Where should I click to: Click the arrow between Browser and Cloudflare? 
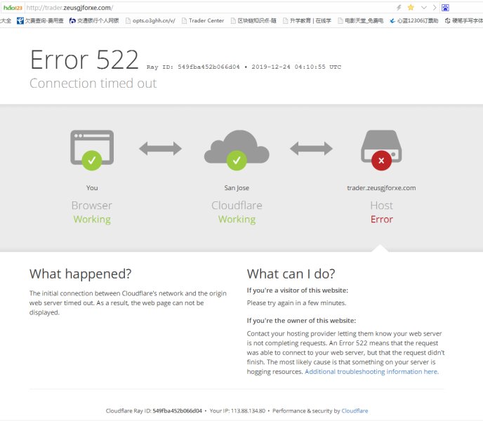coord(160,149)
